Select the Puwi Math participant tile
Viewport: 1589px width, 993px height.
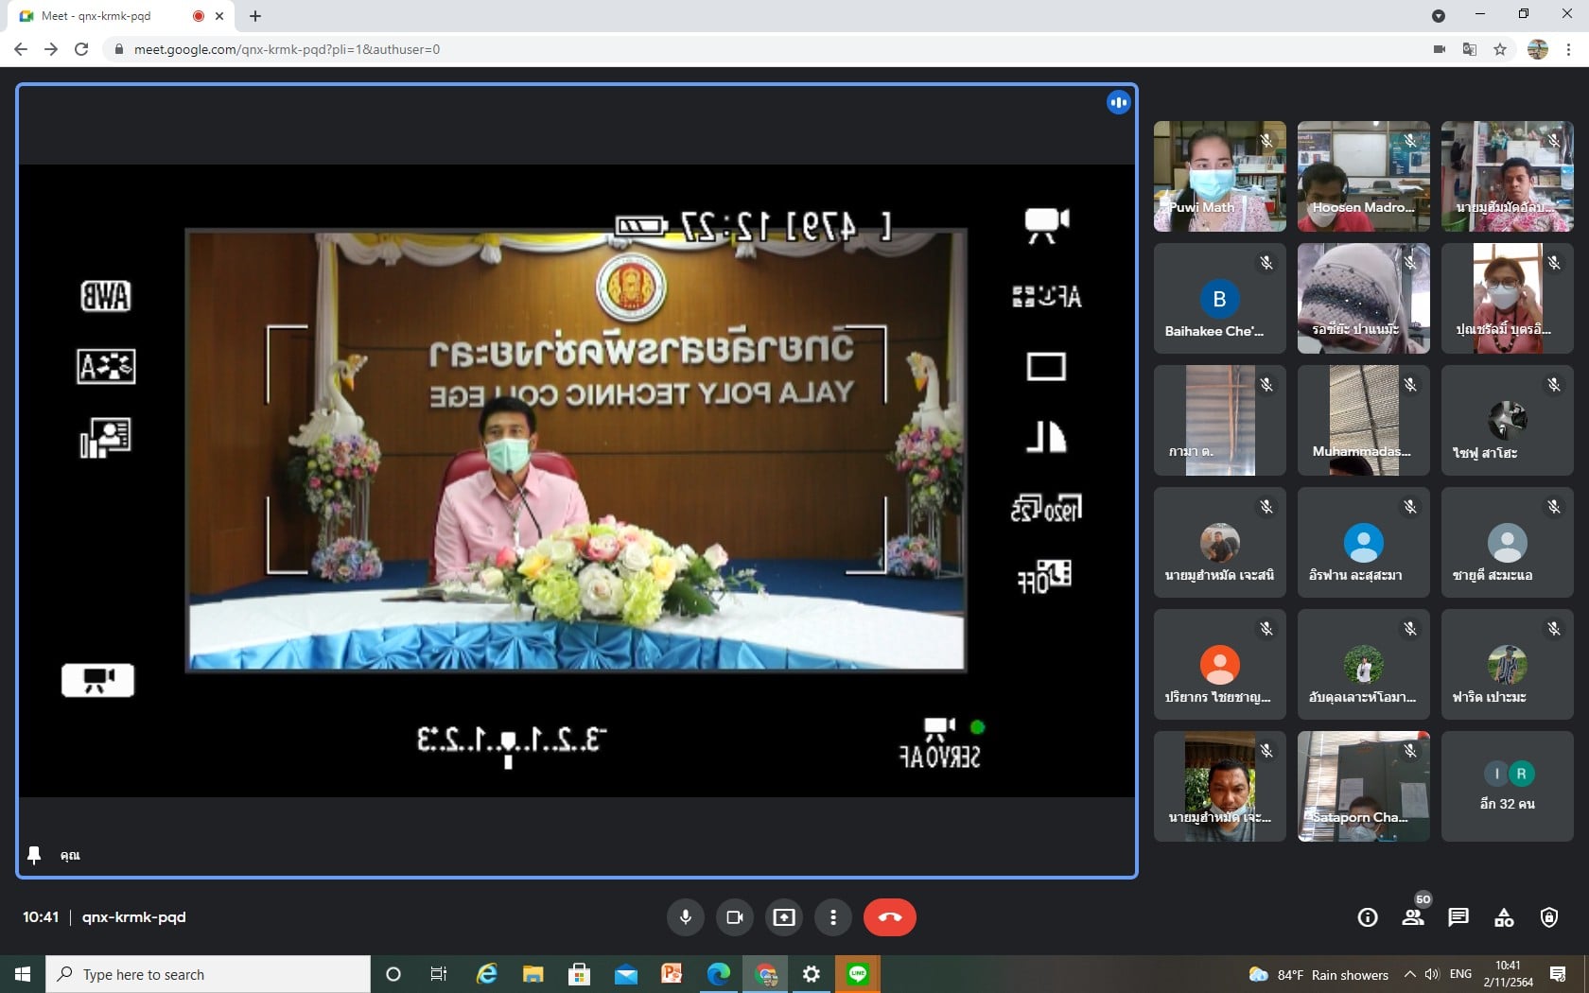point(1220,176)
